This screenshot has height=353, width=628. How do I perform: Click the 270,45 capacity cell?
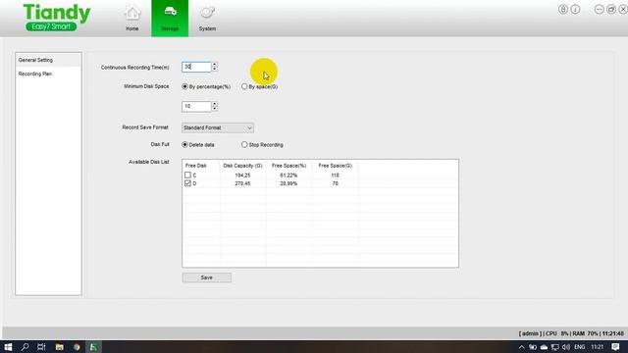[x=242, y=183]
